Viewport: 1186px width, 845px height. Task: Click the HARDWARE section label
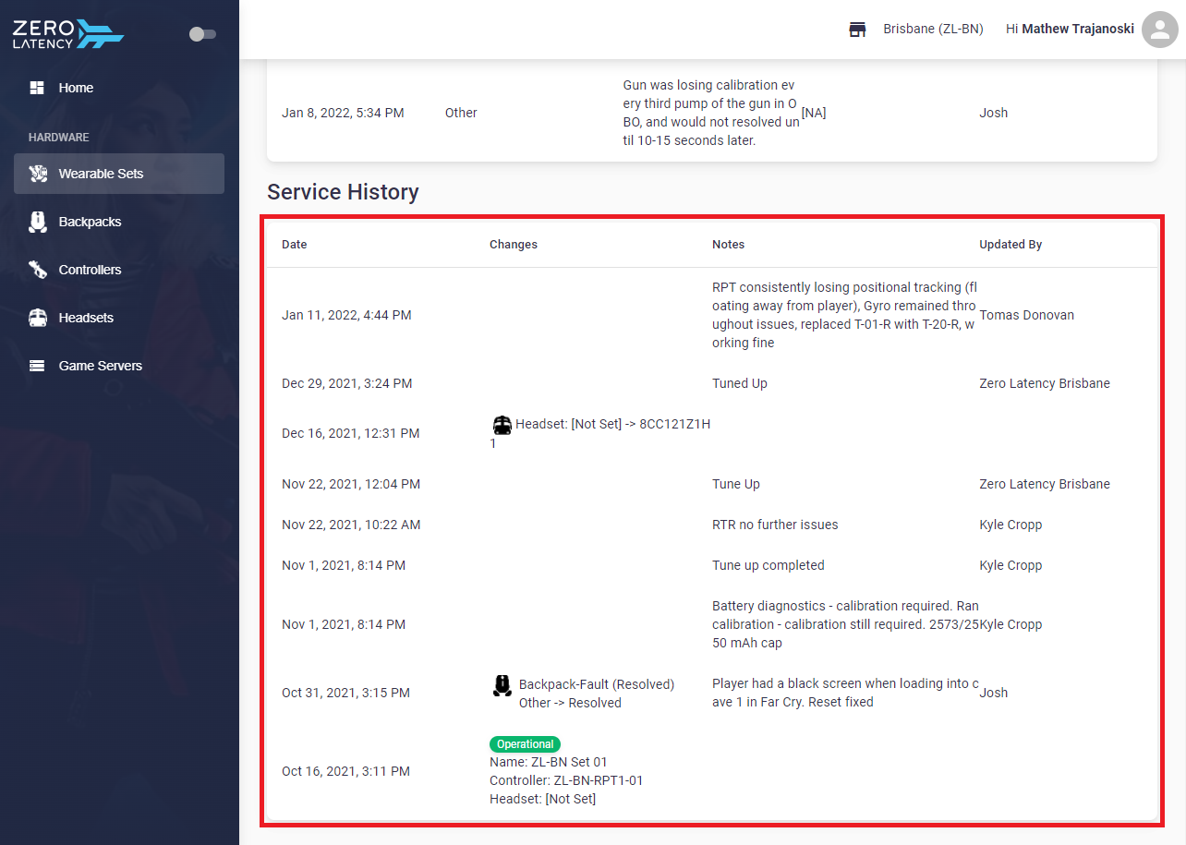point(59,138)
